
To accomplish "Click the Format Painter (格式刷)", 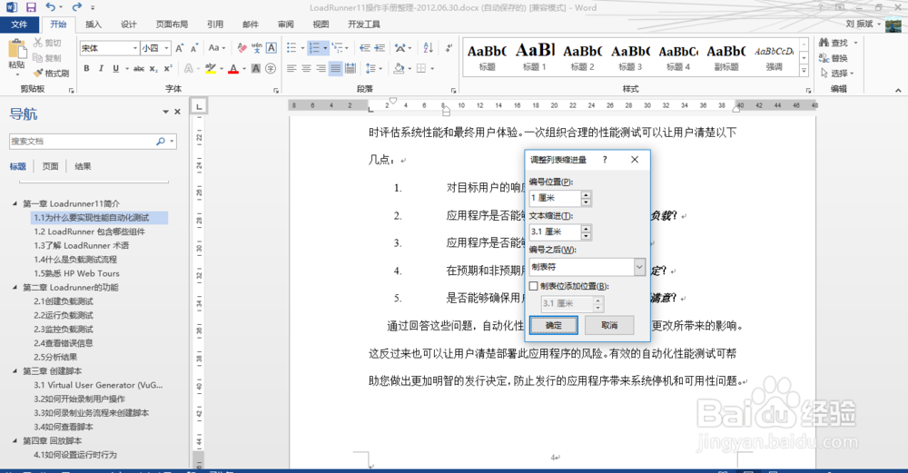I will (x=51, y=73).
